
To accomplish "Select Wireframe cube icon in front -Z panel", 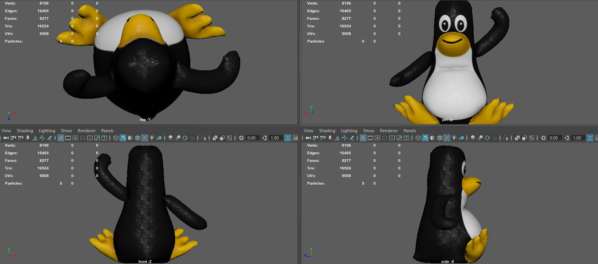I will [116, 138].
